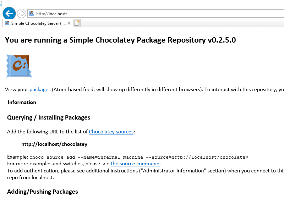284x204 pixels.
Task: Click the http://localhost/ address bar field
Action: [142, 14]
